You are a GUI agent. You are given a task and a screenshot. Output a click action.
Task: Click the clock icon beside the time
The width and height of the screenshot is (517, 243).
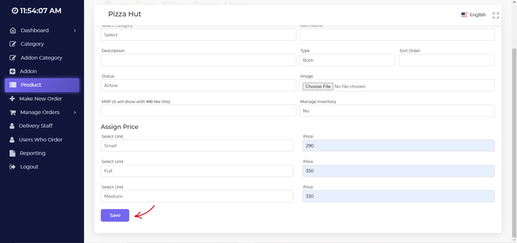click(x=15, y=11)
